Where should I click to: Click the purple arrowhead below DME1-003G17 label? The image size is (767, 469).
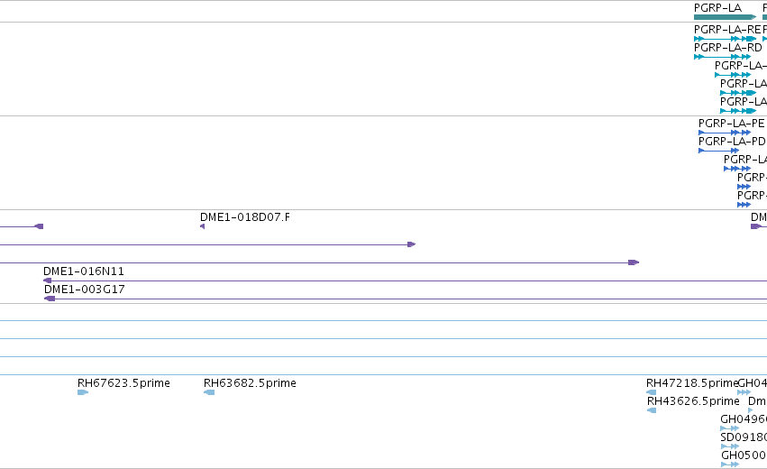(50, 299)
